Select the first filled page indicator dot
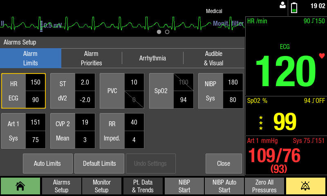Viewport: 327px width, 196px height. point(159,32)
